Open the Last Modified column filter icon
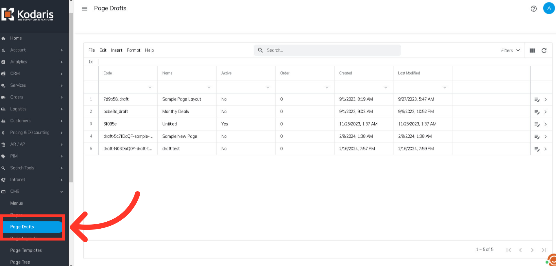This screenshot has height=266, width=556. tap(445, 87)
